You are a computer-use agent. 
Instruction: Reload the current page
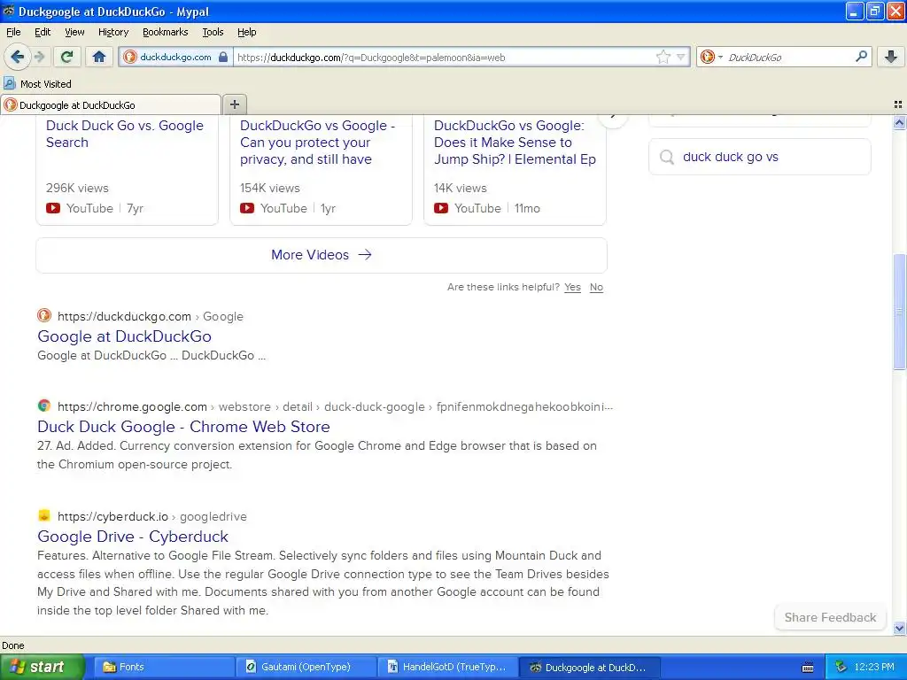(x=66, y=57)
